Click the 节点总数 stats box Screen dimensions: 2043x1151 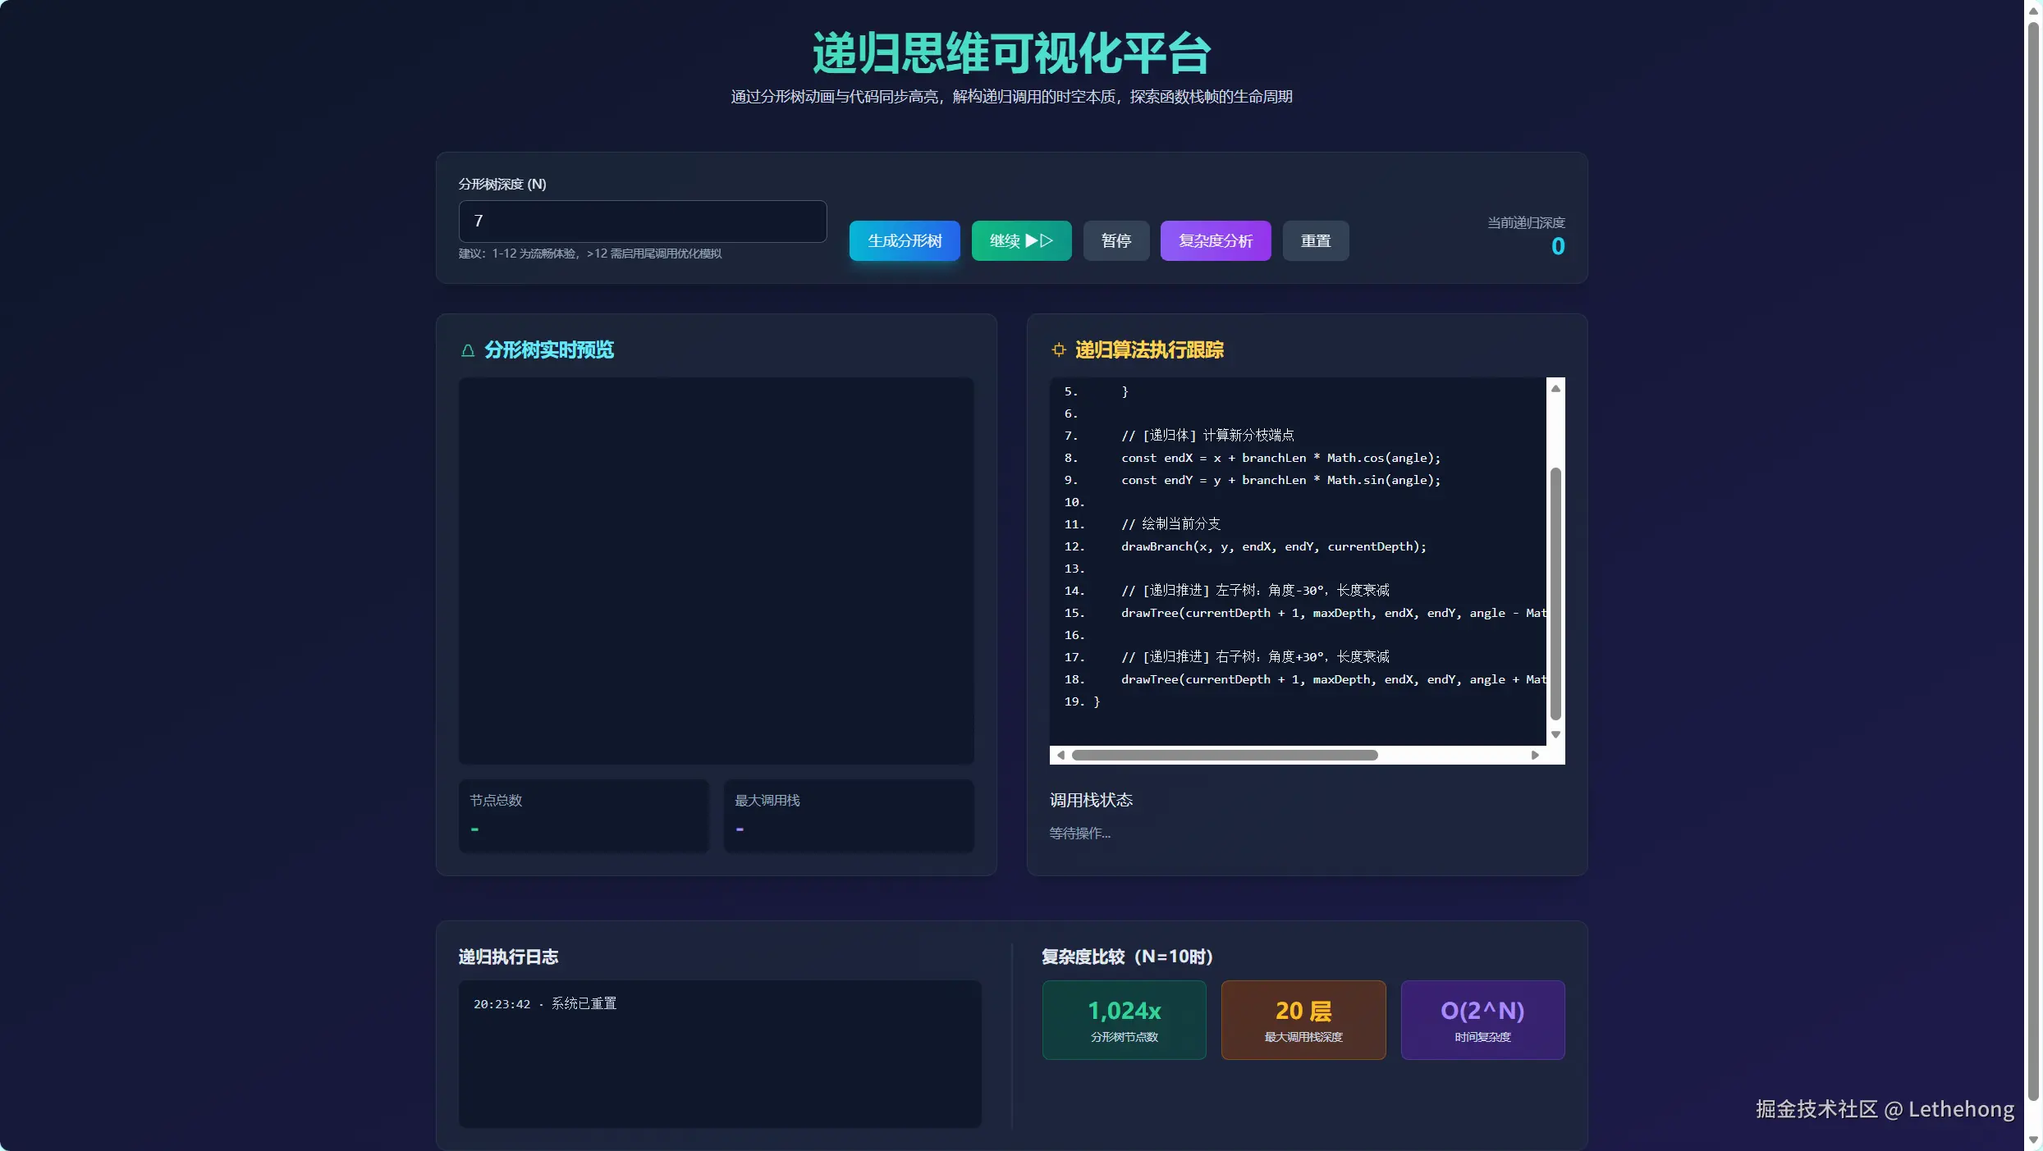pyautogui.click(x=583, y=815)
